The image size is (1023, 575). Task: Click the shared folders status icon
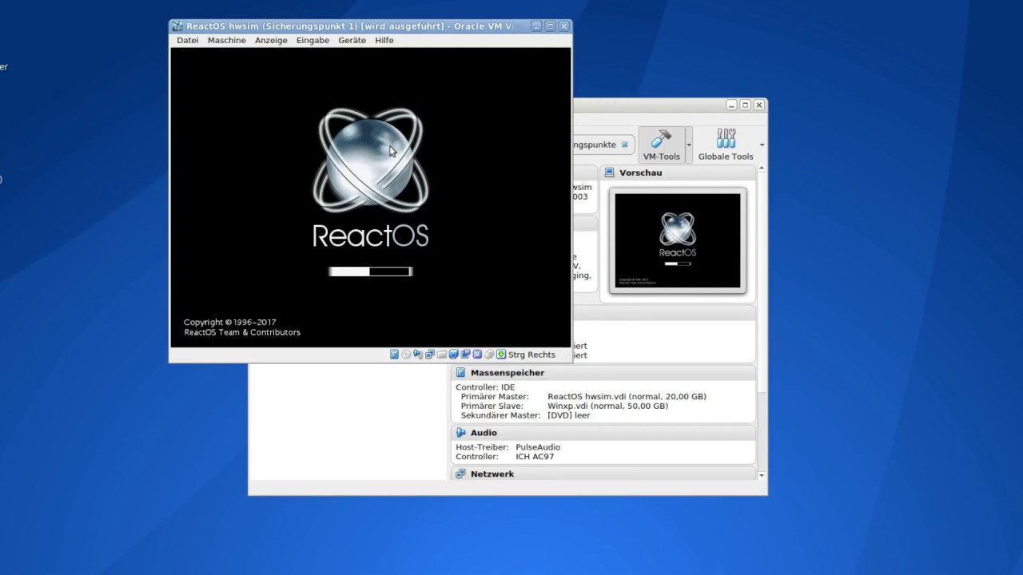[x=442, y=354]
